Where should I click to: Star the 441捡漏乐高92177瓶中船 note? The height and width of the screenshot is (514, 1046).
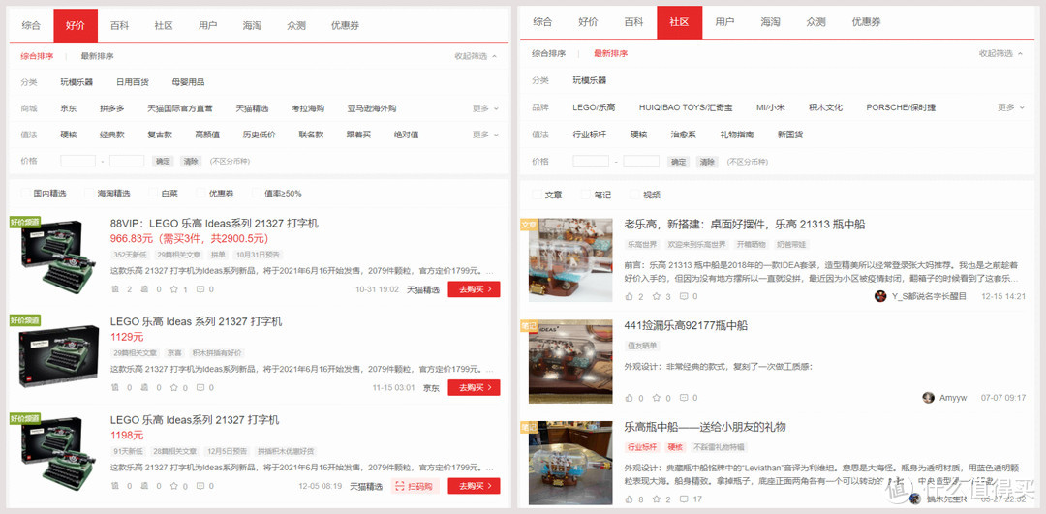pos(657,397)
